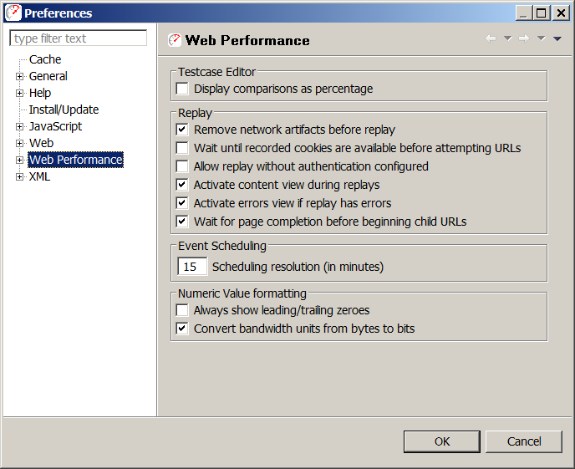Click the back navigation arrow icon
The height and width of the screenshot is (469, 575).
point(491,38)
